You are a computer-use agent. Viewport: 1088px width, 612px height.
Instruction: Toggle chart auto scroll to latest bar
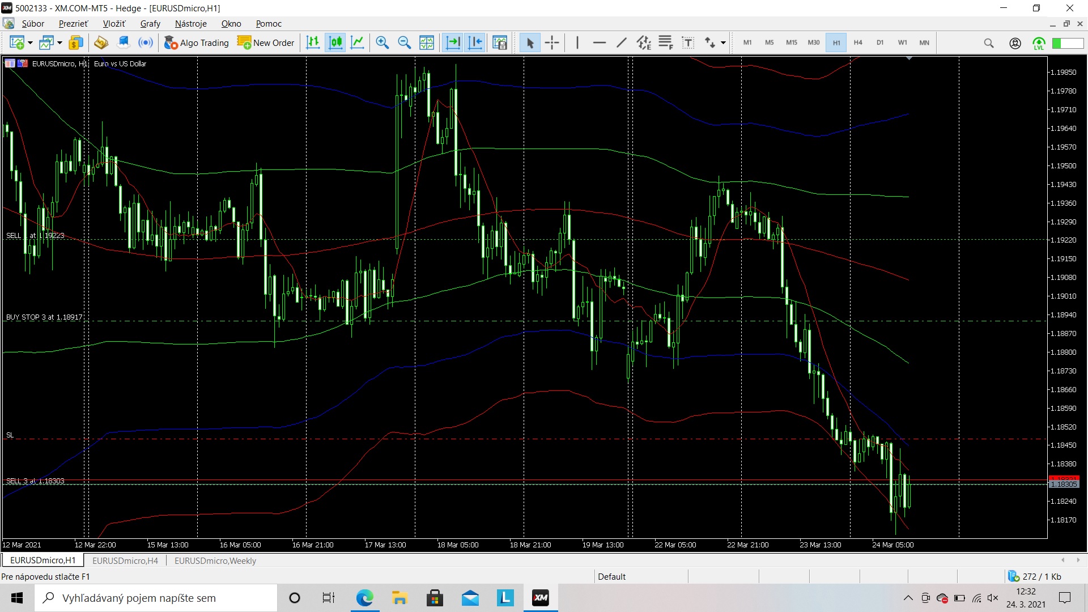453,42
